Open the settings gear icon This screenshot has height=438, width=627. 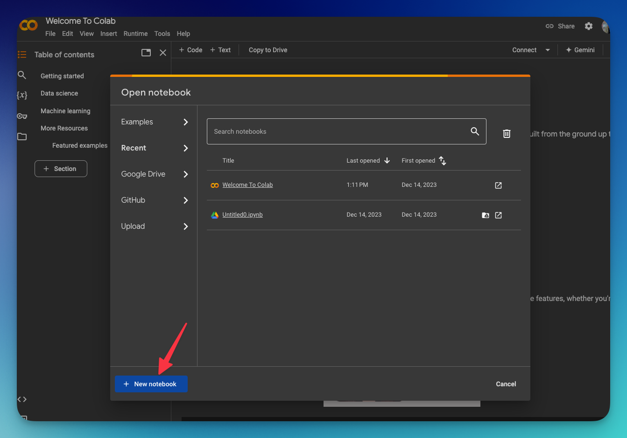tap(589, 26)
